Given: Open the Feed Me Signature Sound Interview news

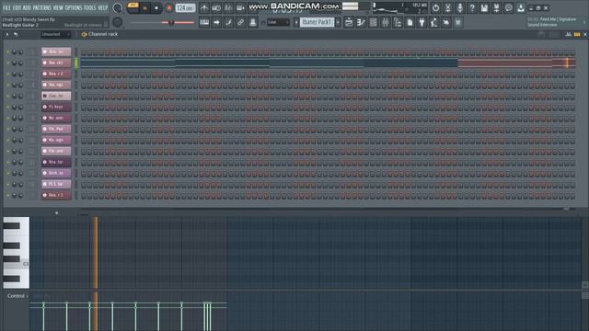Looking at the screenshot, I should (552, 22).
